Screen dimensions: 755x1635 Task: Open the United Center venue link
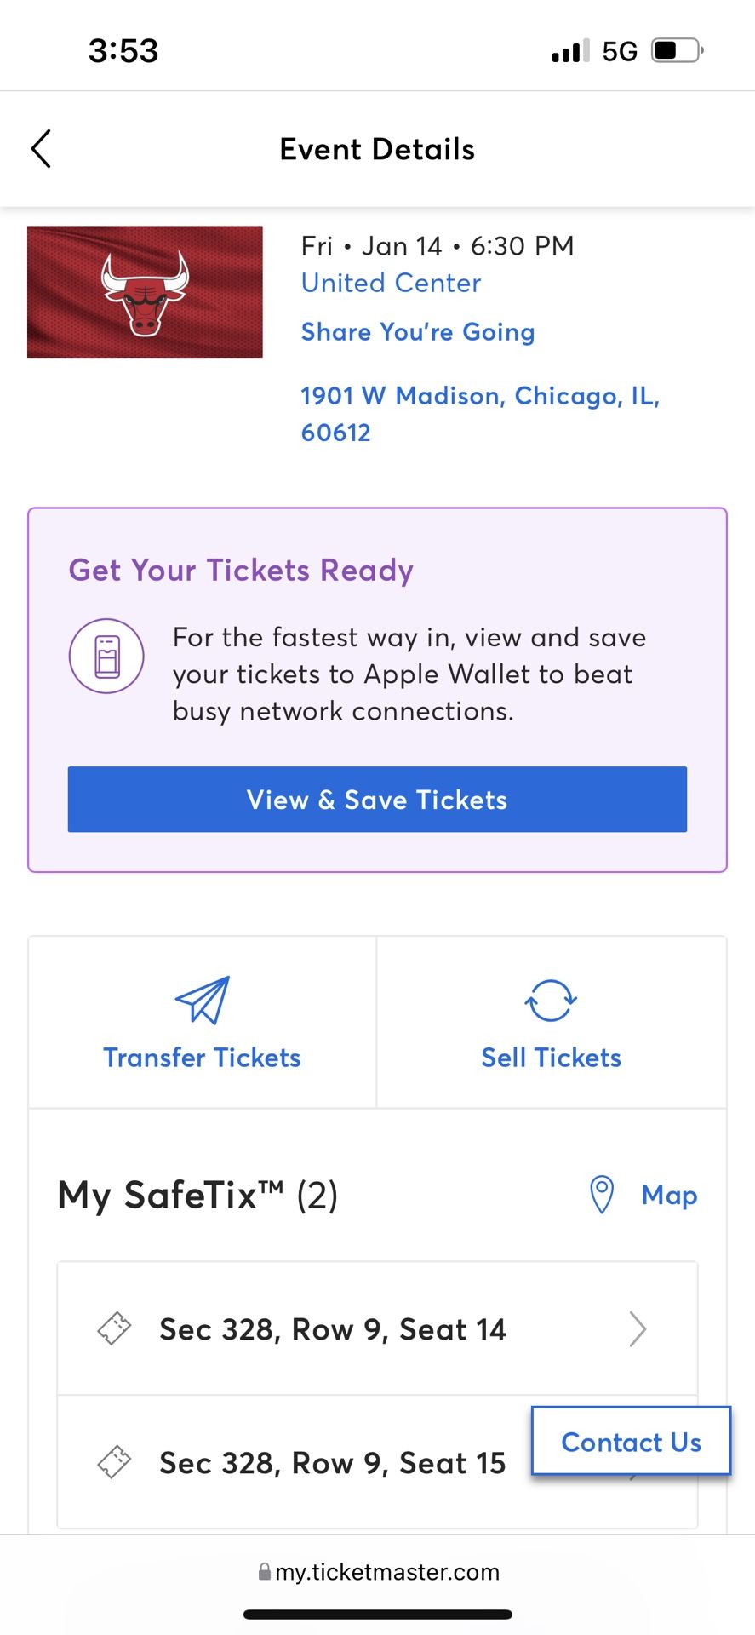point(391,283)
